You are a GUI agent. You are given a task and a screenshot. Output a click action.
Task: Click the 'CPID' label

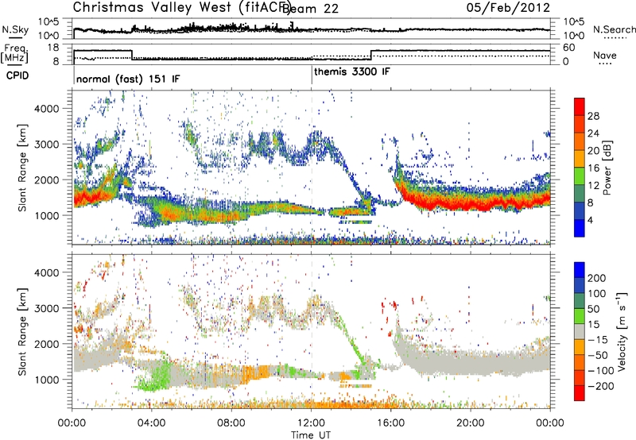[17, 75]
